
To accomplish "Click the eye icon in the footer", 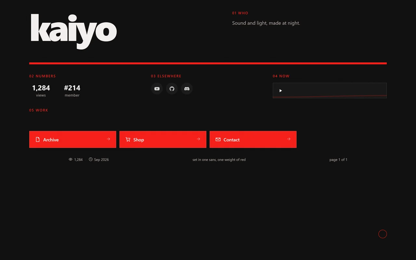I will tap(71, 159).
